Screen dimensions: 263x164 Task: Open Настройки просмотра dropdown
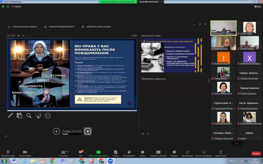pyautogui.click(x=151, y=2)
